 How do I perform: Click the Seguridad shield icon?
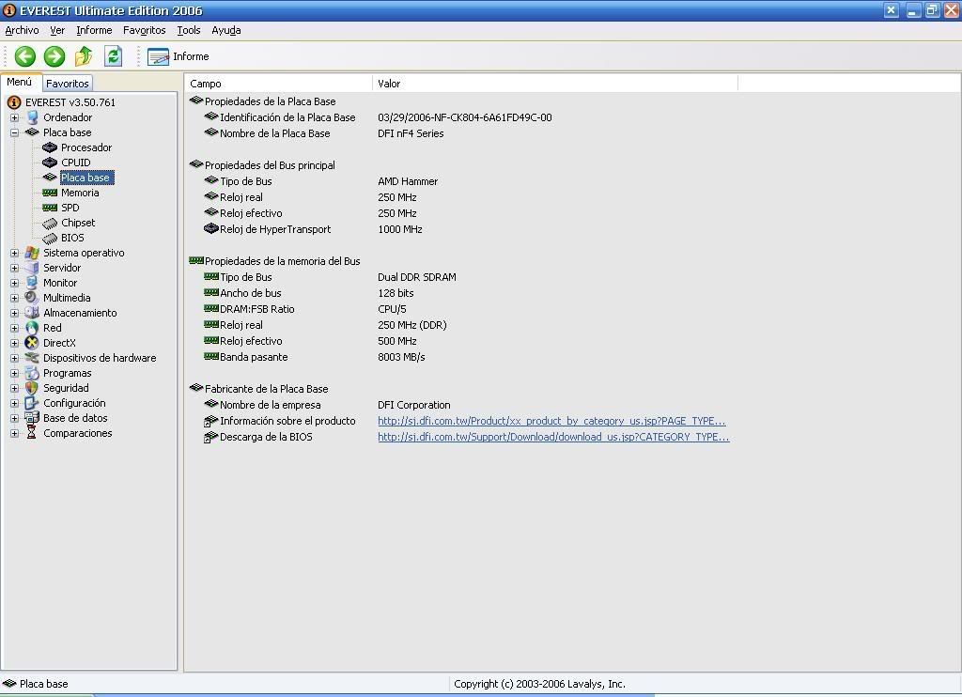pyautogui.click(x=32, y=388)
